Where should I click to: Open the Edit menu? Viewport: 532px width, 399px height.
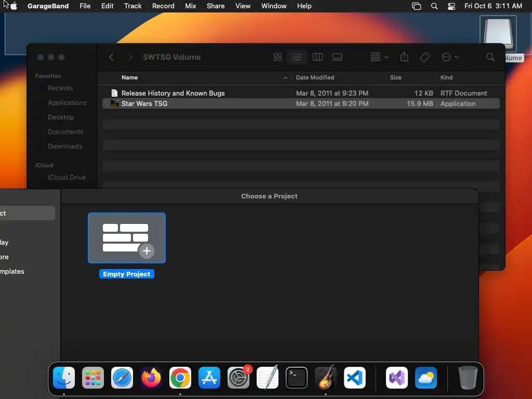tap(107, 6)
